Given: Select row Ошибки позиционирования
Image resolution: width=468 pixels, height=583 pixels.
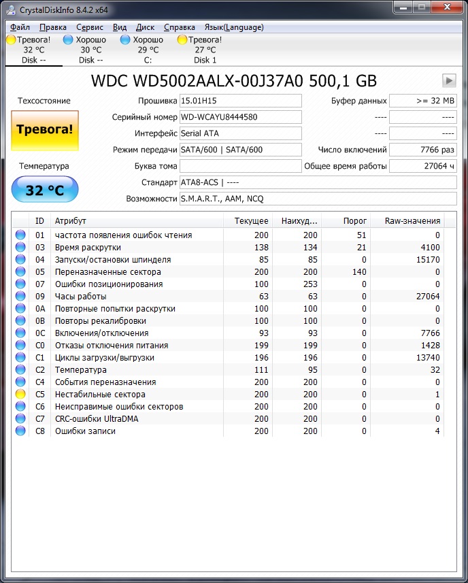Looking at the screenshot, I should [229, 284].
